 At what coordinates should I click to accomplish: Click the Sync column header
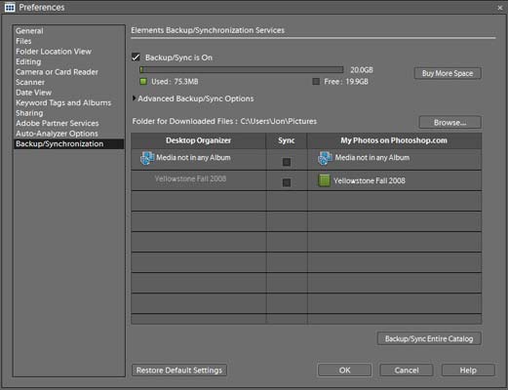tap(287, 140)
